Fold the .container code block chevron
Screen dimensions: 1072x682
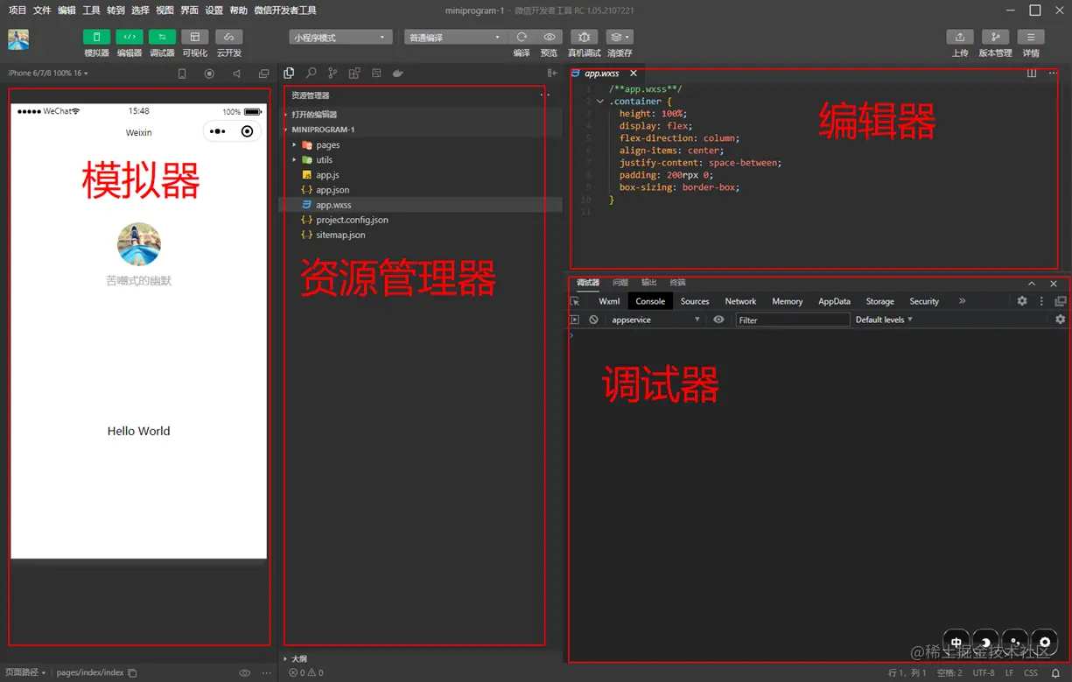pyautogui.click(x=600, y=102)
